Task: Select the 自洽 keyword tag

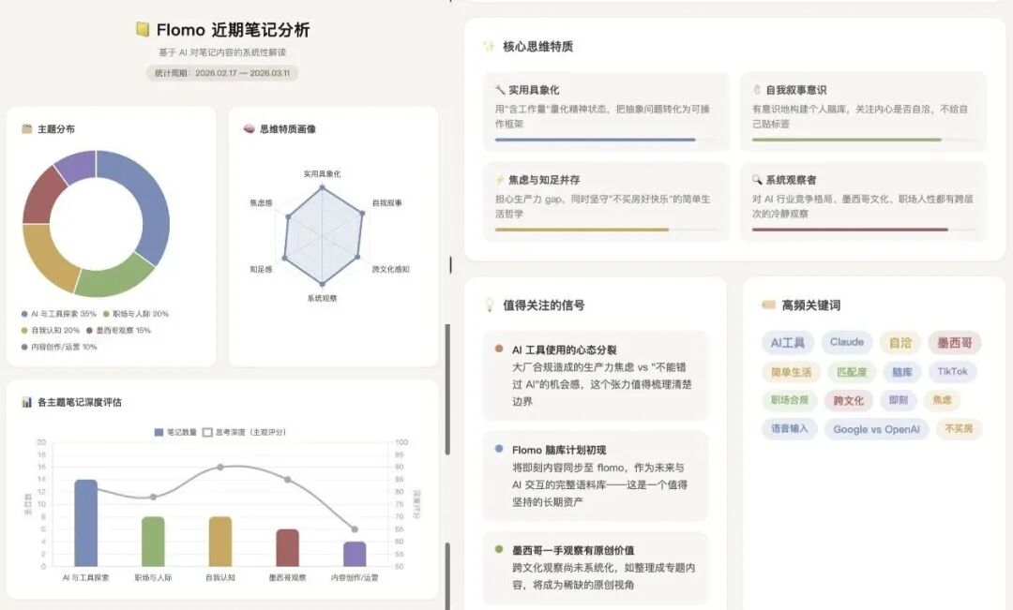Action: (900, 343)
